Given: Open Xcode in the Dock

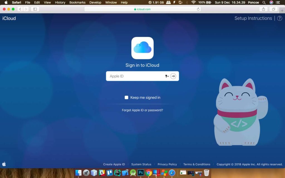Looking at the screenshot, I should click(x=125, y=173).
